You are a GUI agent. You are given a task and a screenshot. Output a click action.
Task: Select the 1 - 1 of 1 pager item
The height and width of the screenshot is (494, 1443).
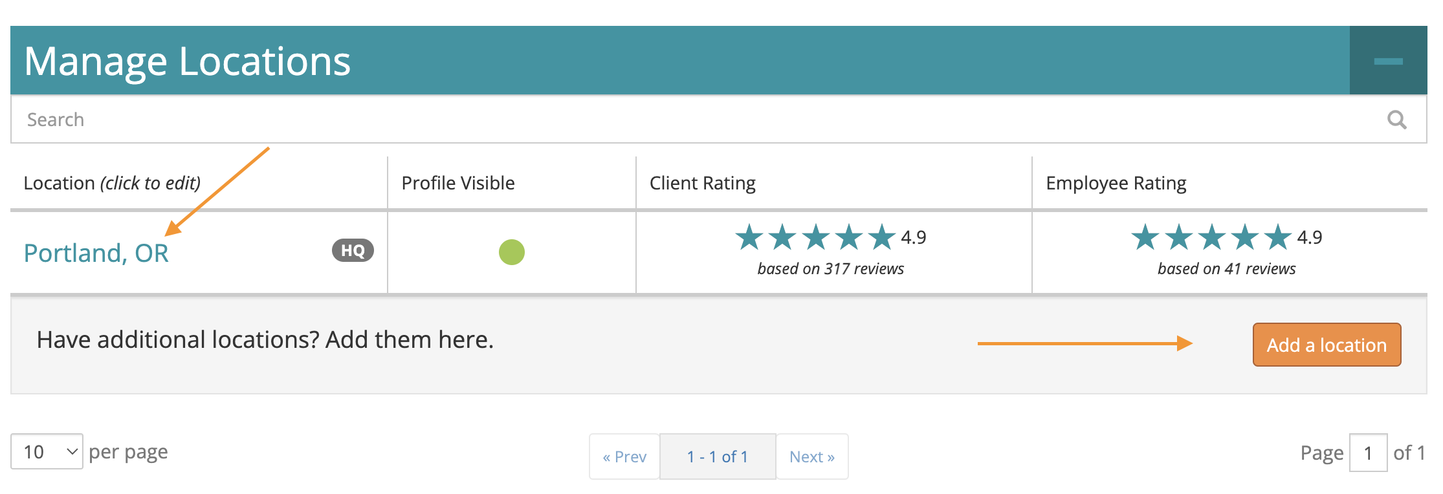click(718, 456)
